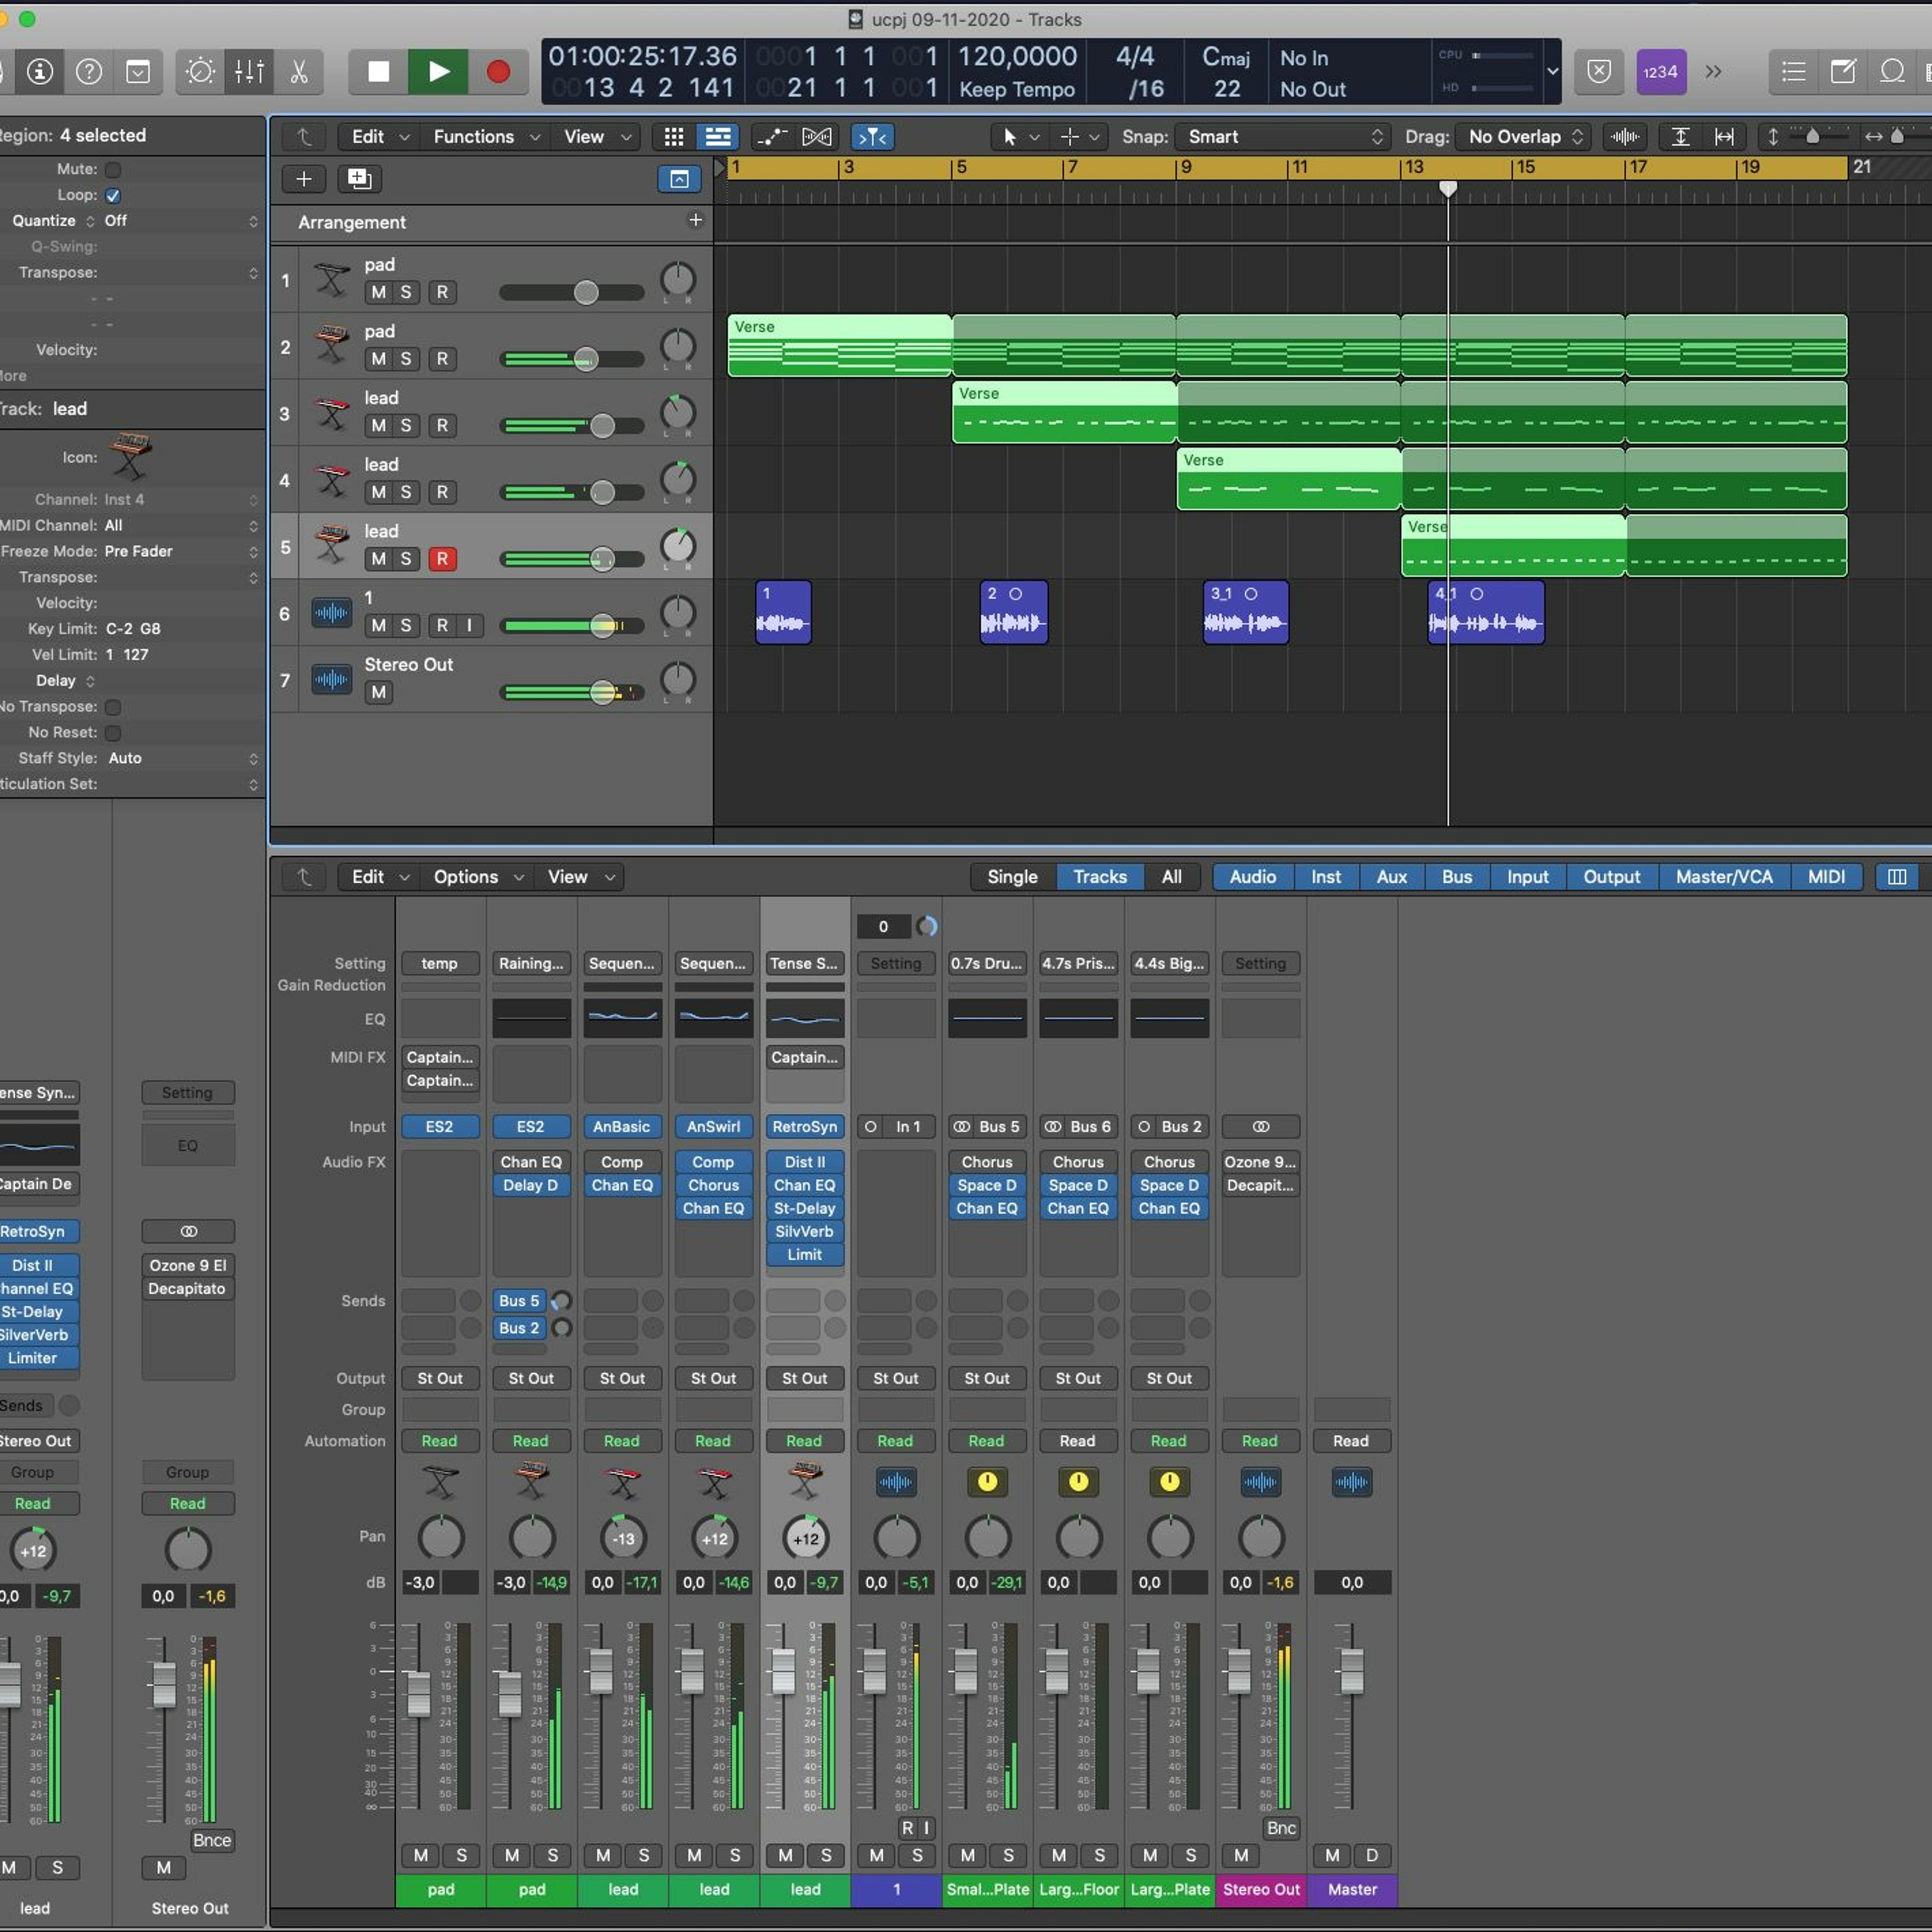Image resolution: width=1932 pixels, height=1932 pixels.
Task: Uncheck the Loop checkbox in the Region inspector
Action: click(x=113, y=196)
